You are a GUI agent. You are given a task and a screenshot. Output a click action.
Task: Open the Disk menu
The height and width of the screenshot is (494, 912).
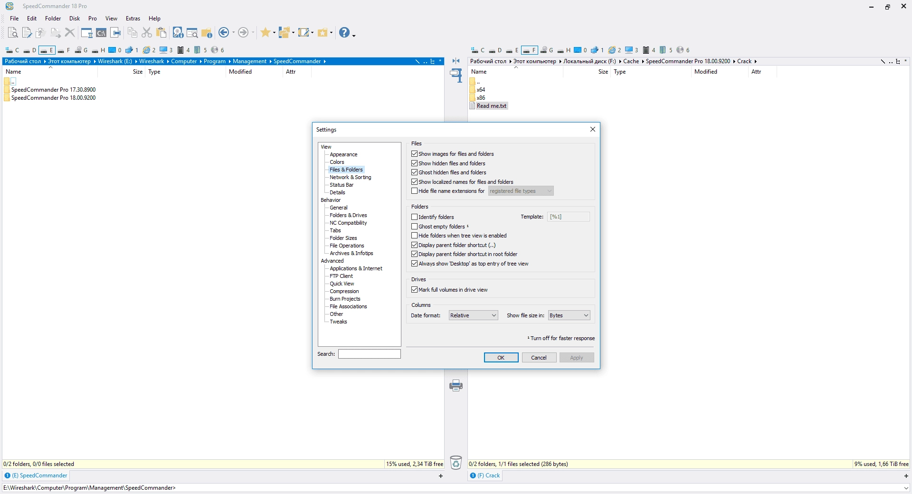click(x=75, y=19)
